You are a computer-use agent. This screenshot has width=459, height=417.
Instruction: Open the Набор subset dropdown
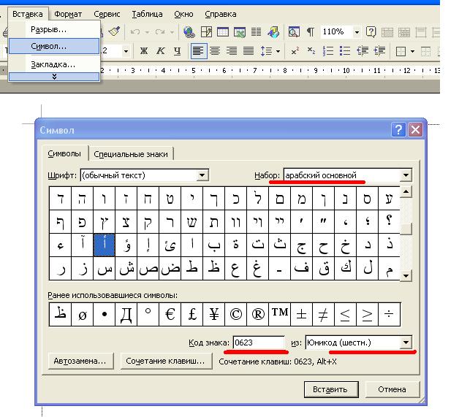(406, 175)
